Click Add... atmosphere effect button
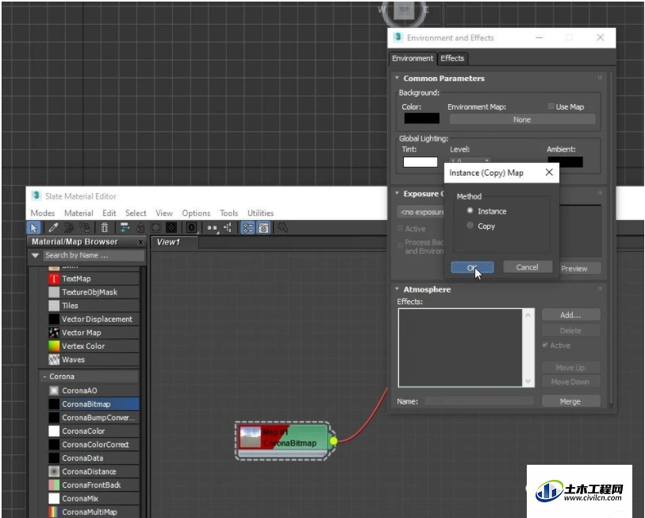Viewport: 645px width, 518px height. click(x=571, y=315)
